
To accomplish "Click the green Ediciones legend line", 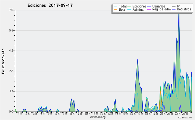I will (x=129, y=6).
